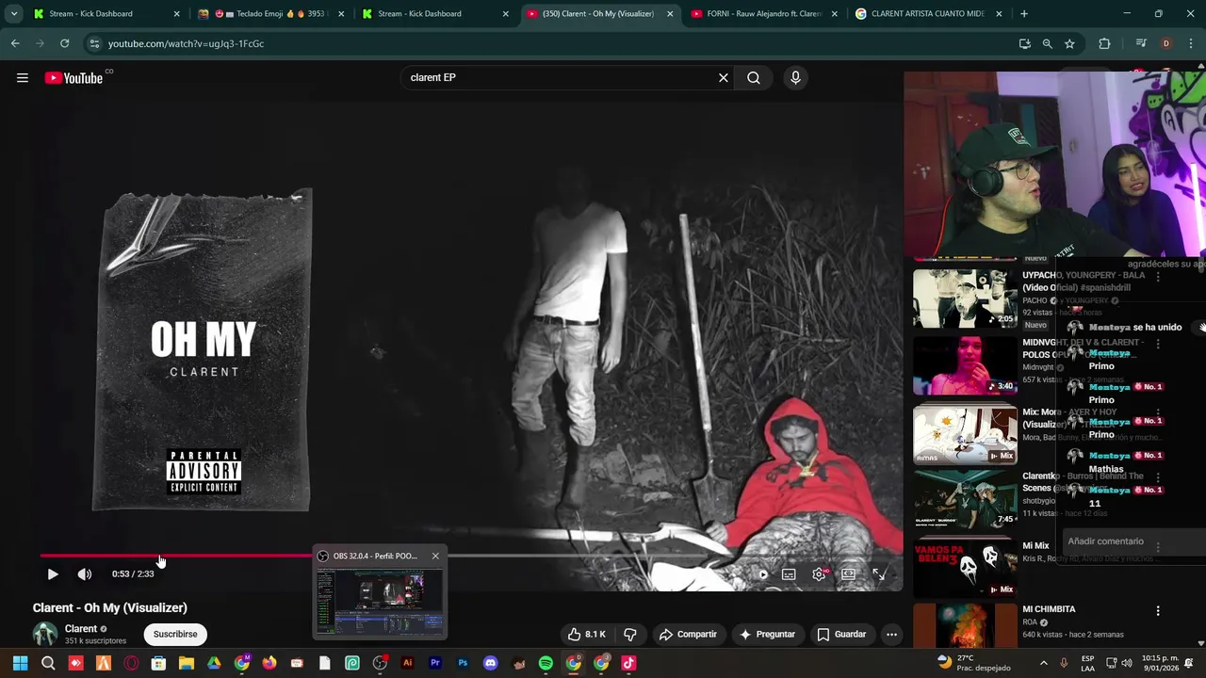Save video with Guardar button

[841, 634]
